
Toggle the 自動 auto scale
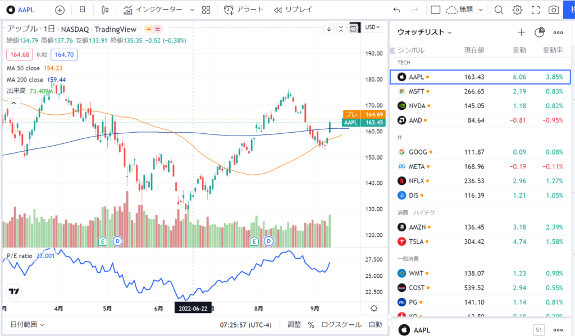pos(375,324)
